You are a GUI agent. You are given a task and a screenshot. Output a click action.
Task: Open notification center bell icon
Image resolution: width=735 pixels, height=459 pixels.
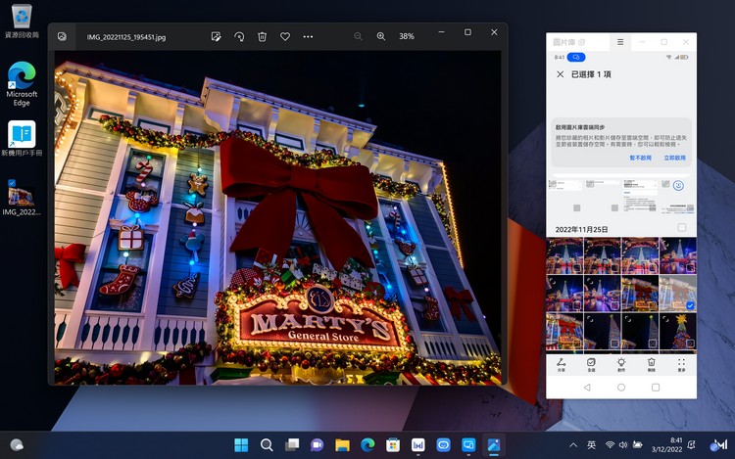point(692,445)
